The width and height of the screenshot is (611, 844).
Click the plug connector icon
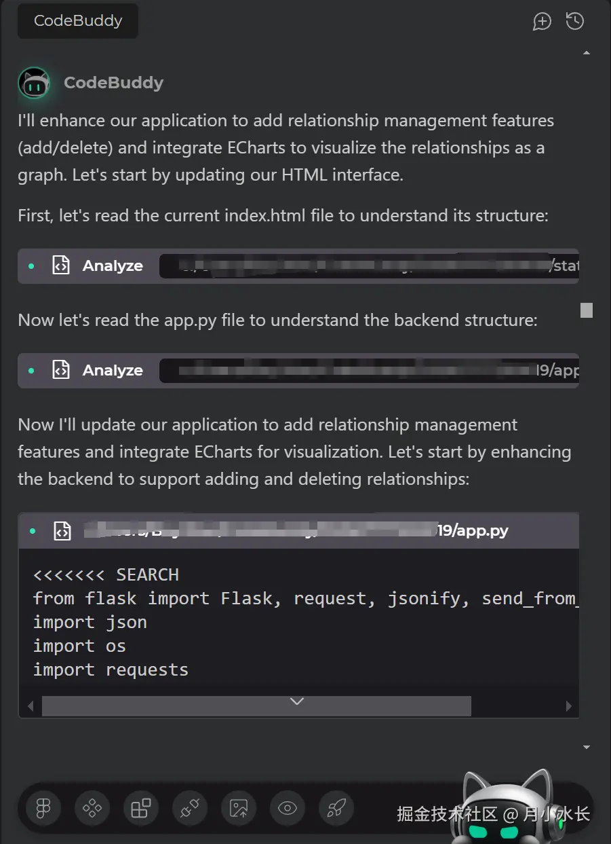point(190,808)
